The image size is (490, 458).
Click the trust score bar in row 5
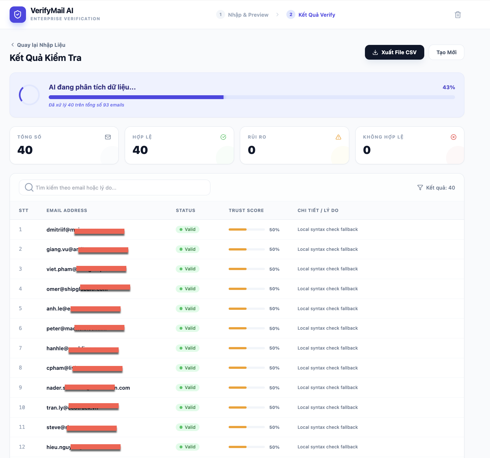(246, 309)
